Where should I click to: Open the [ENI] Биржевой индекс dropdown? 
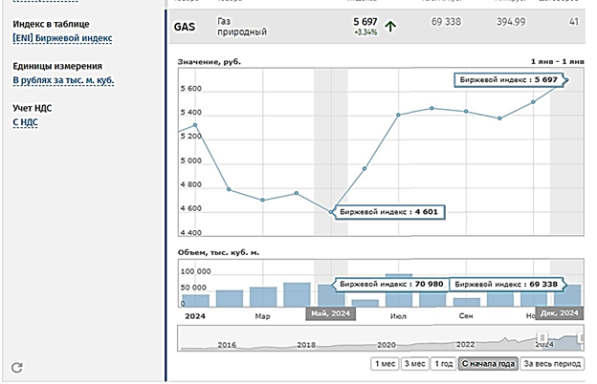tap(62, 38)
